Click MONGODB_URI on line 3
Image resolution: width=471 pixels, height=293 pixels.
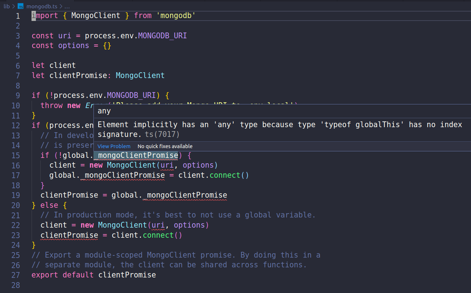[162, 36]
